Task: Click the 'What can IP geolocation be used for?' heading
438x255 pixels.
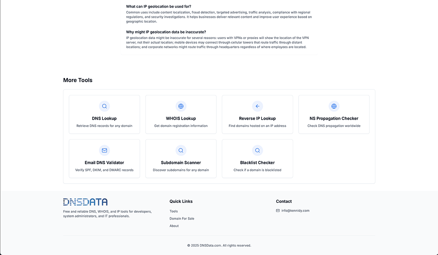Action: click(x=158, y=7)
